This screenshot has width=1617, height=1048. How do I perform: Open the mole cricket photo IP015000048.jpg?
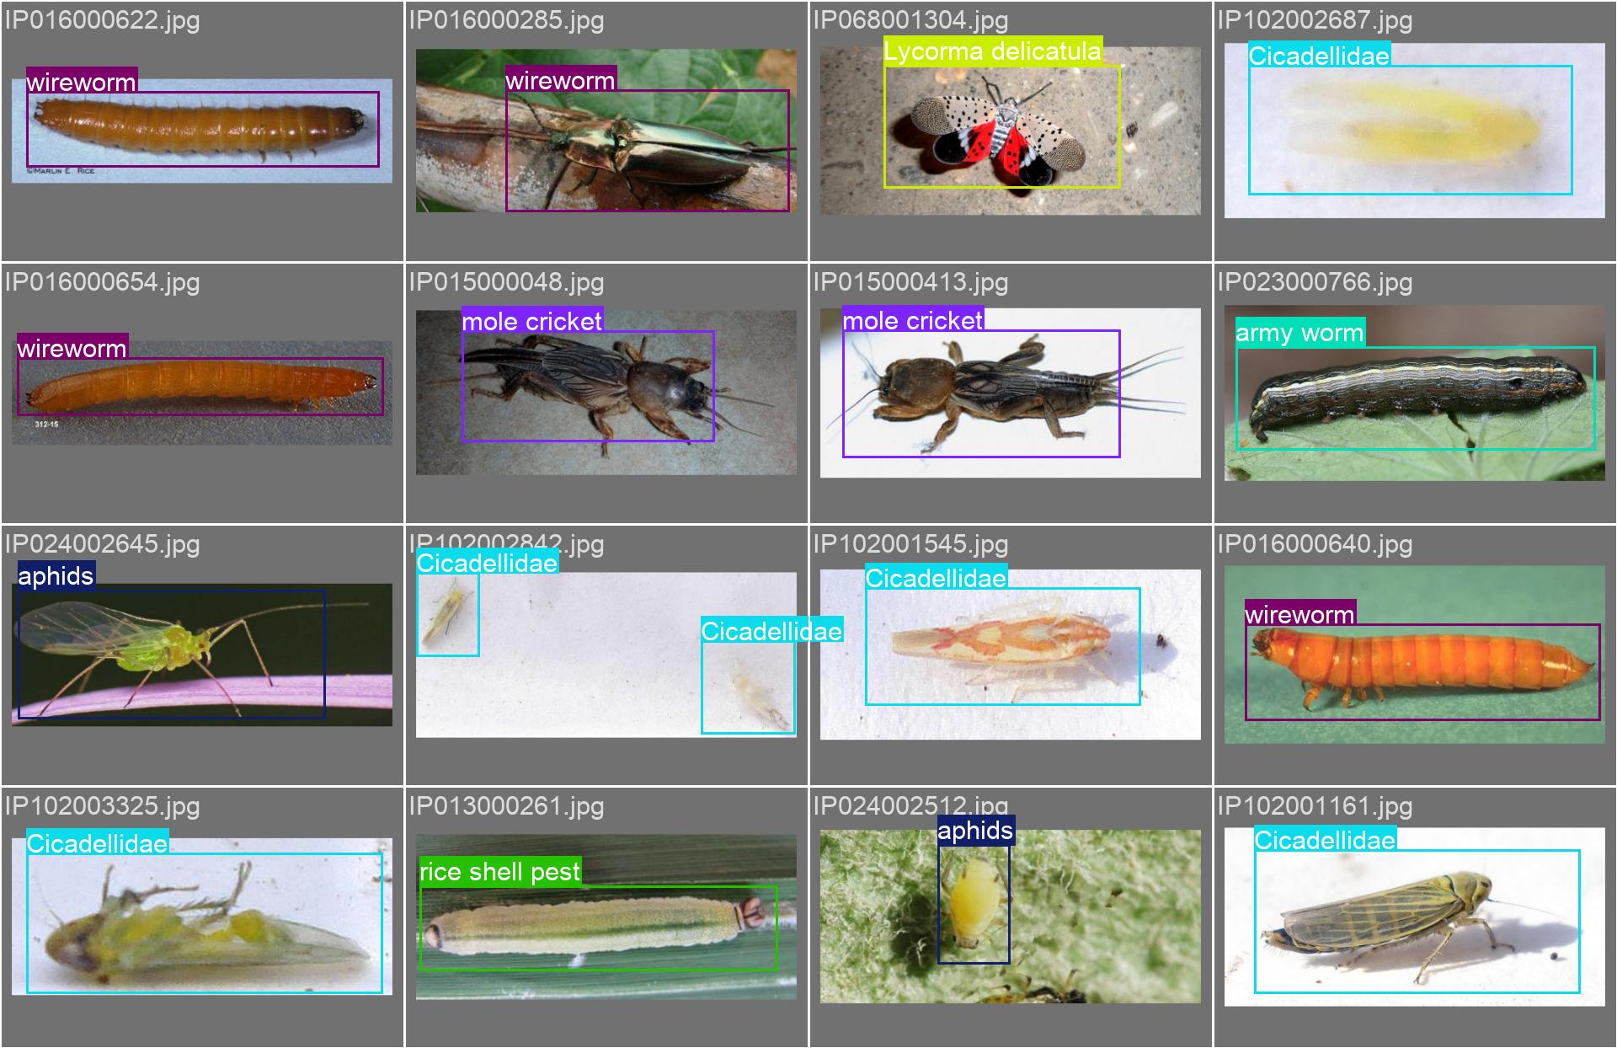[606, 393]
